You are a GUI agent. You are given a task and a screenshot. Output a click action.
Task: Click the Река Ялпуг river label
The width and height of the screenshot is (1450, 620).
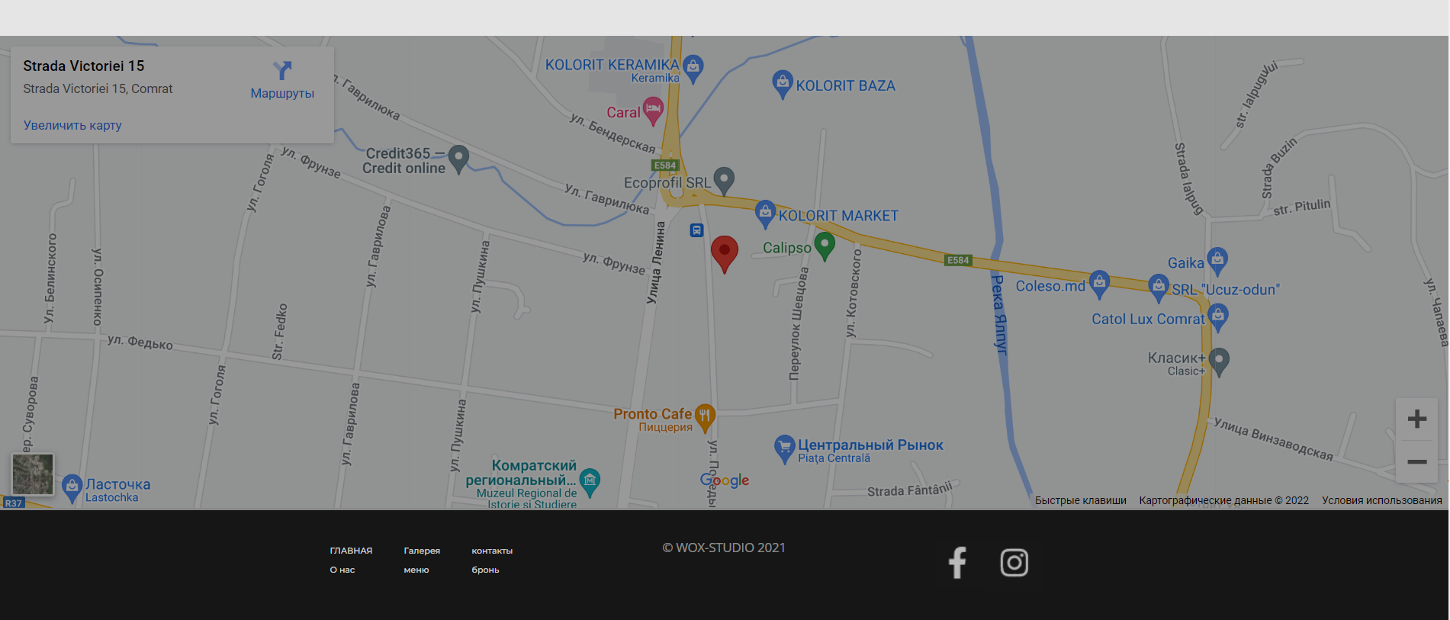[999, 313]
